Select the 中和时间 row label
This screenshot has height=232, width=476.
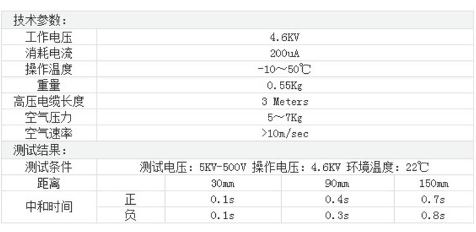pyautogui.click(x=49, y=207)
